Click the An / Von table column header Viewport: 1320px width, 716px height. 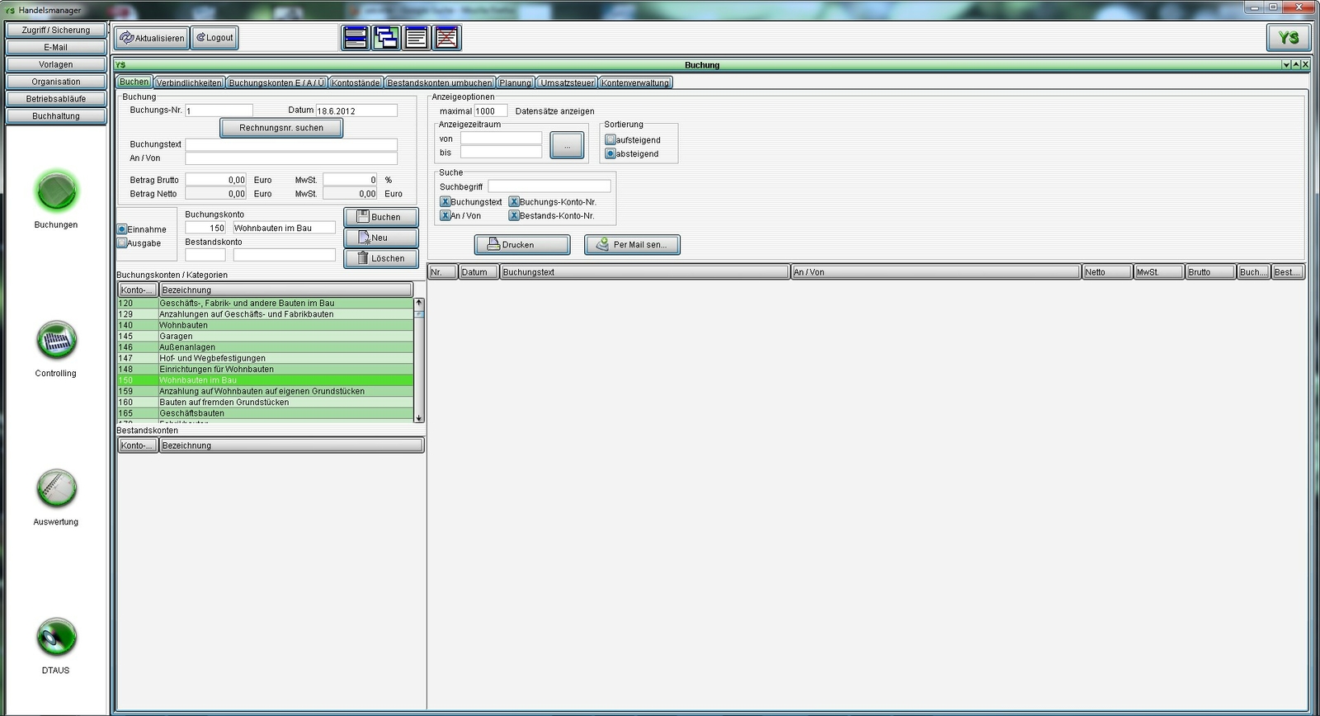tap(936, 272)
